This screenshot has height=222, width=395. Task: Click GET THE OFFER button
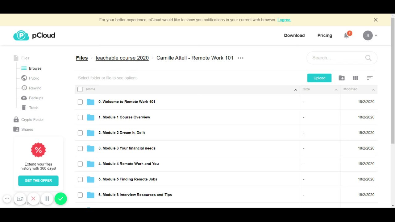[x=38, y=181]
